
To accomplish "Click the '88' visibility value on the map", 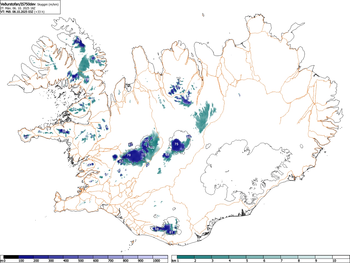I will [167, 155].
